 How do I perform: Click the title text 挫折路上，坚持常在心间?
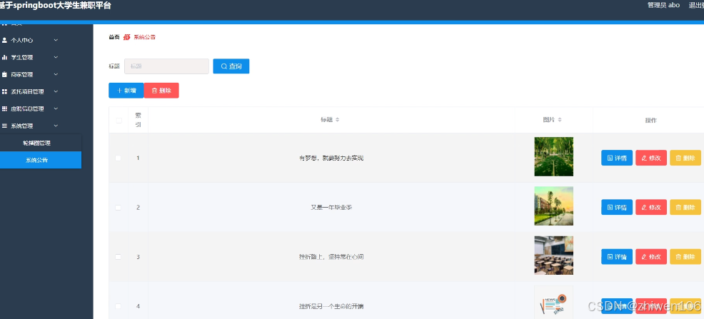[x=331, y=257]
